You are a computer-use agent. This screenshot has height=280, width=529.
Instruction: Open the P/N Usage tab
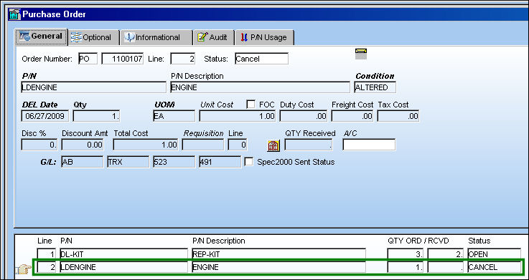(x=264, y=37)
